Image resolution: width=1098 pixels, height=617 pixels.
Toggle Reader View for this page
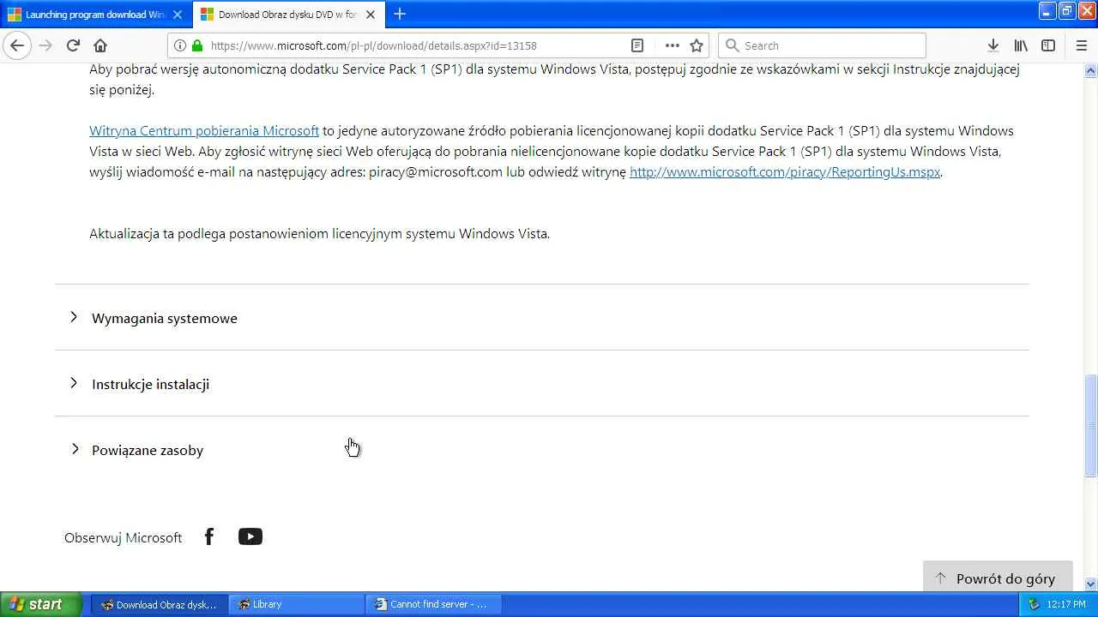tap(637, 45)
